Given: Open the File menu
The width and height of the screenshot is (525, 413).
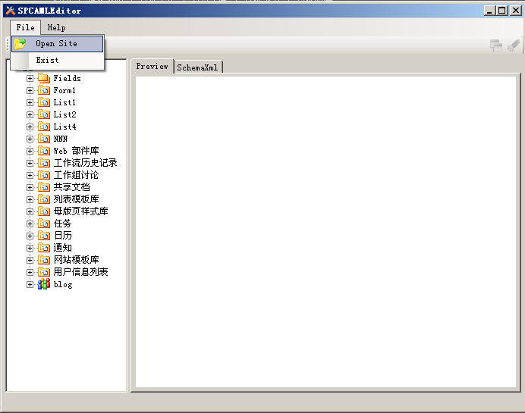Looking at the screenshot, I should pos(26,27).
